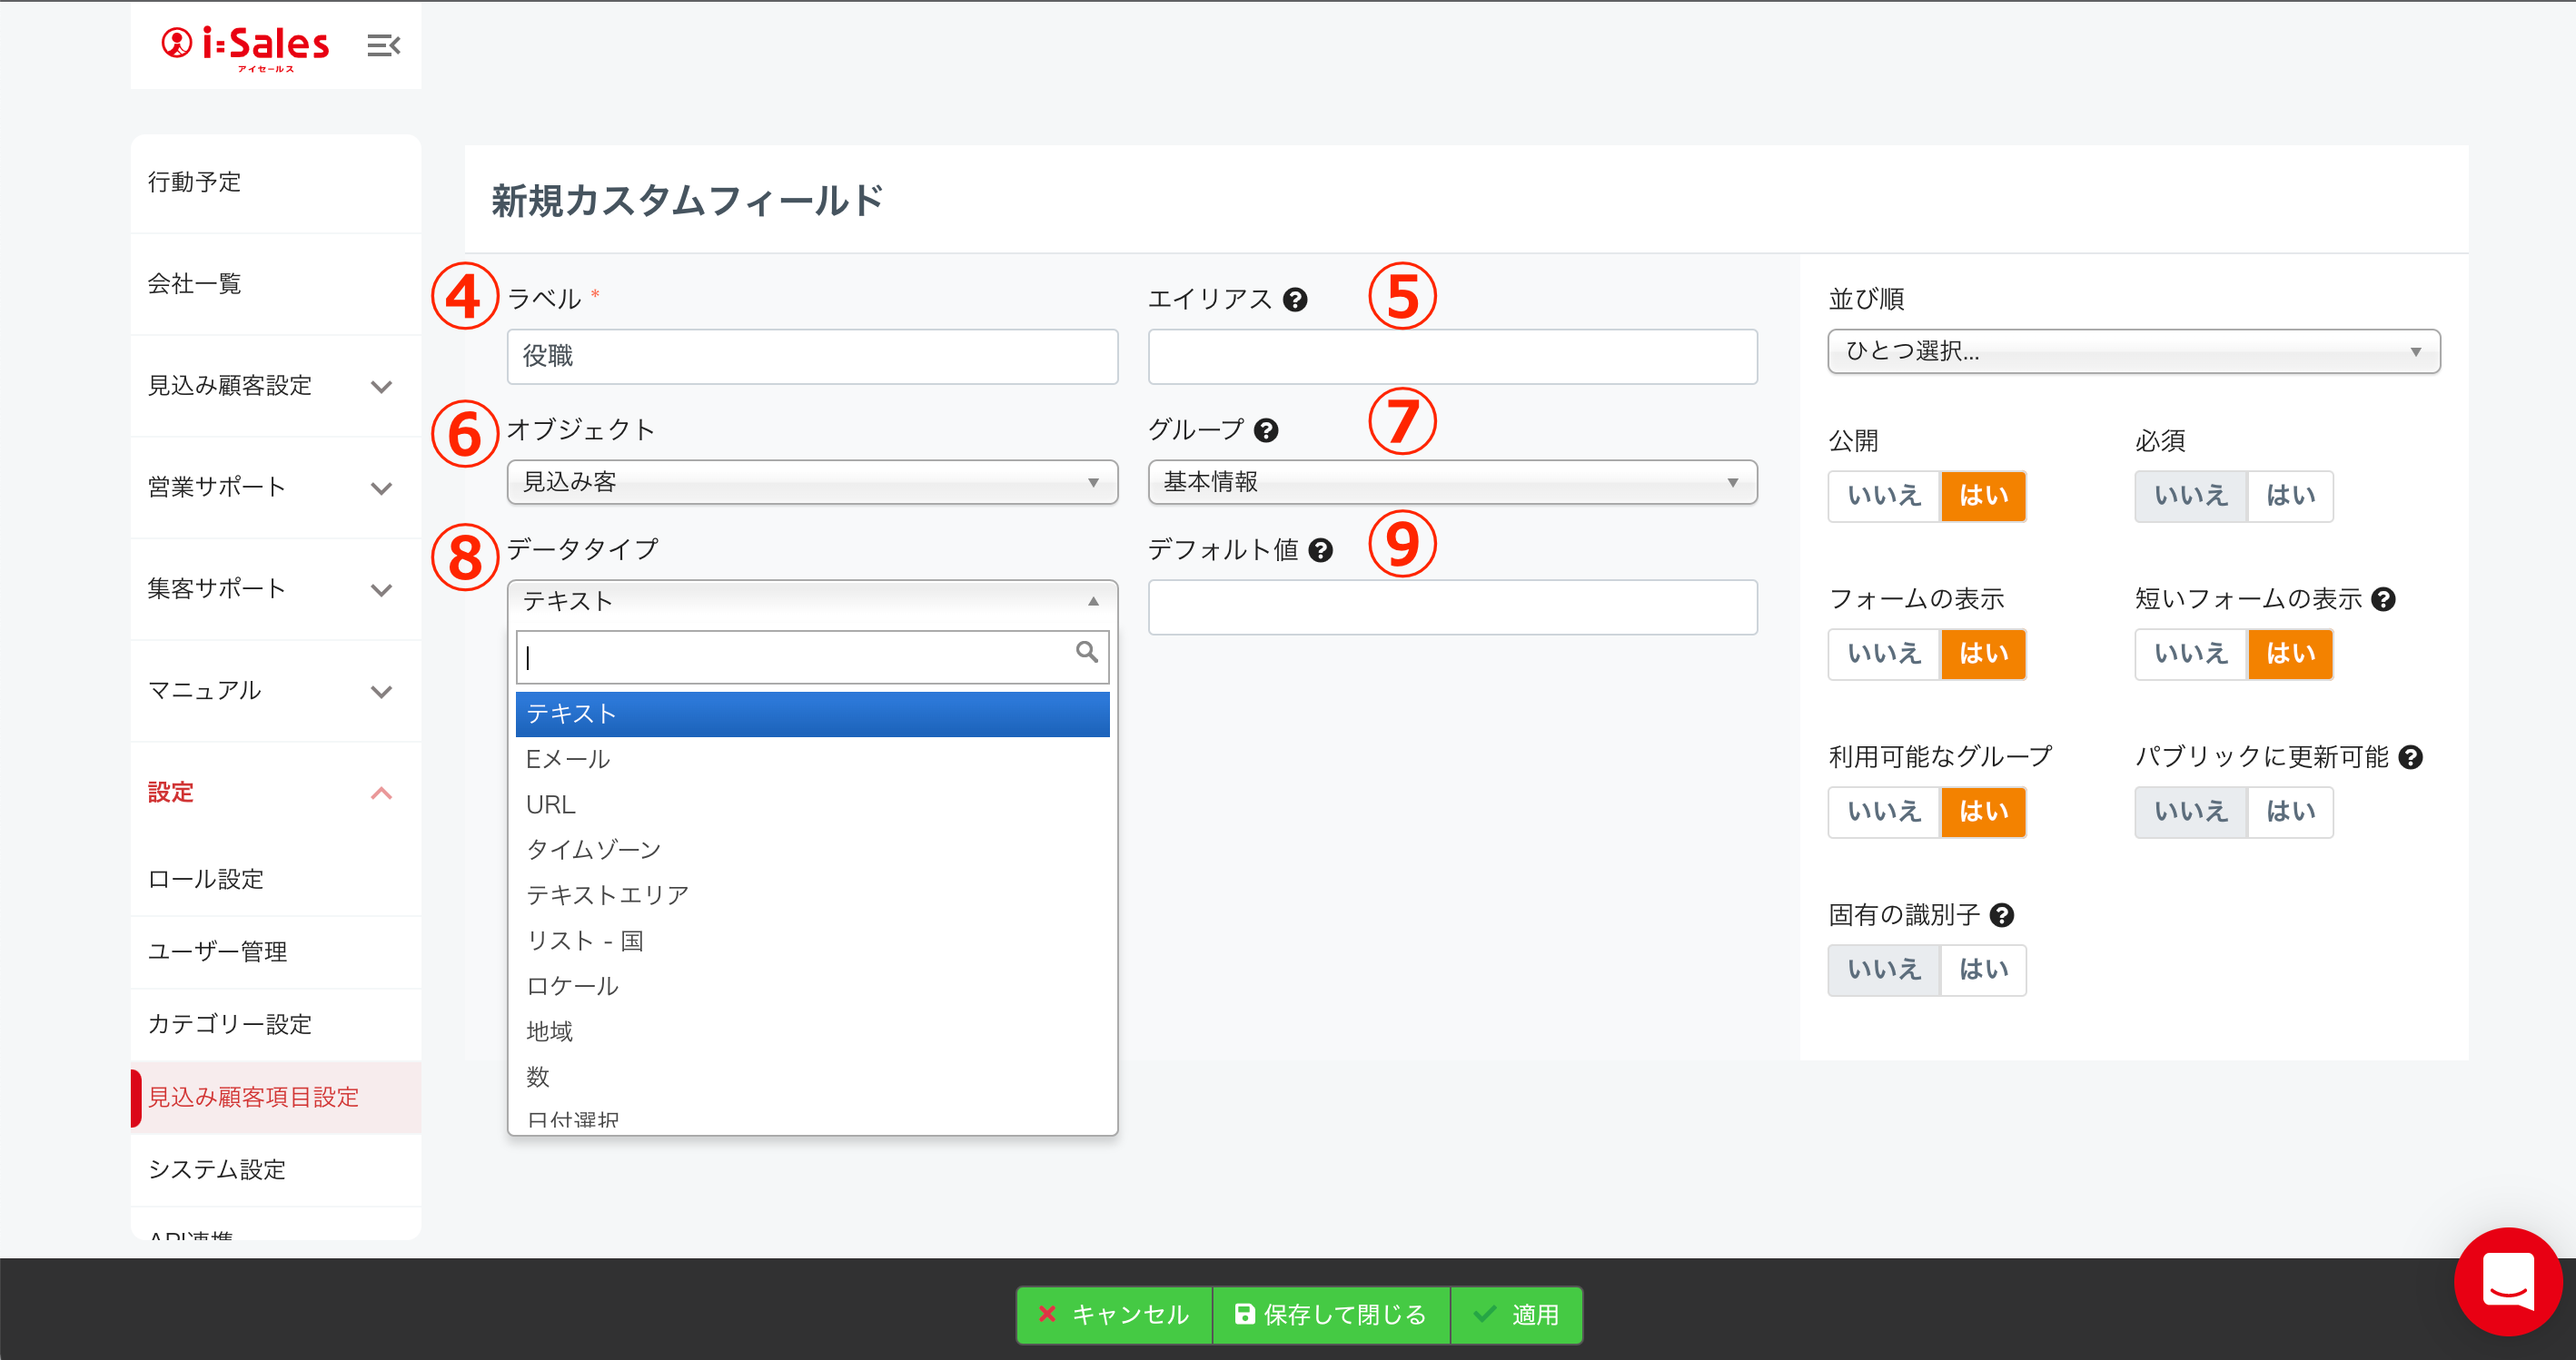Show help for 短いフォームの表示
Image resolution: width=2576 pixels, height=1360 pixels.
pos(2383,599)
